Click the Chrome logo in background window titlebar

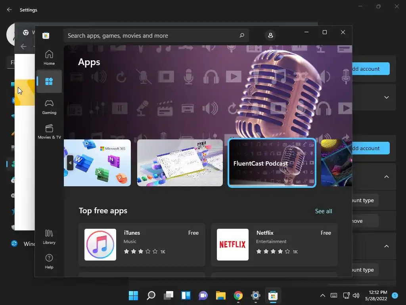pos(26,33)
